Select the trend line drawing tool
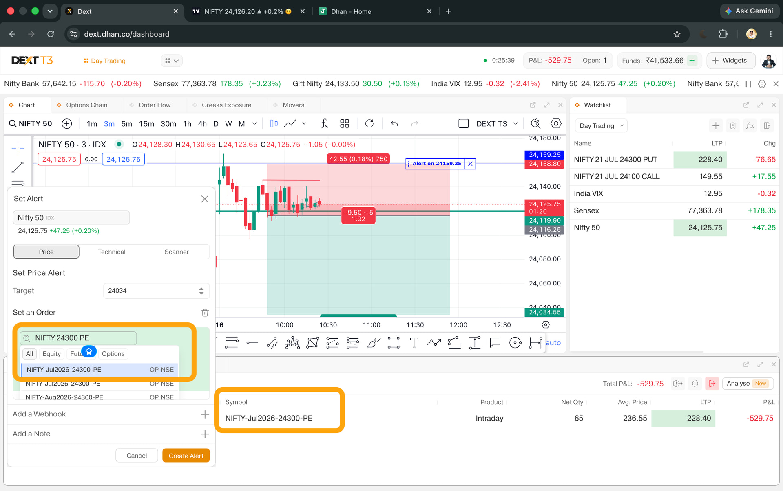783x491 pixels. [18, 167]
